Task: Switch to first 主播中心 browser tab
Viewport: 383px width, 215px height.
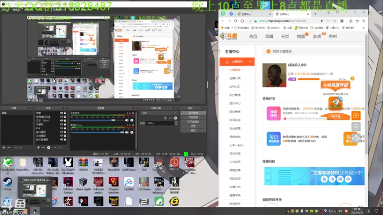Action: [253, 14]
